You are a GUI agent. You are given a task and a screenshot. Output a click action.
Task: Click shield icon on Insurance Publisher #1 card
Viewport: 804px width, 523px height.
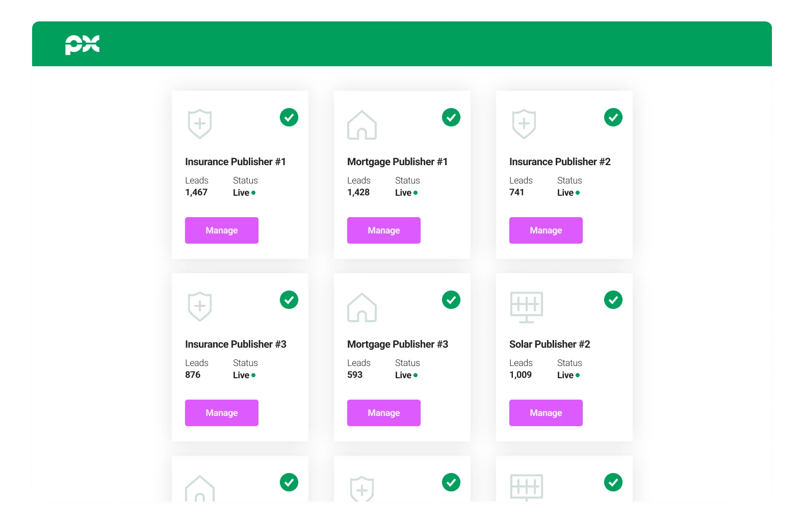200,124
